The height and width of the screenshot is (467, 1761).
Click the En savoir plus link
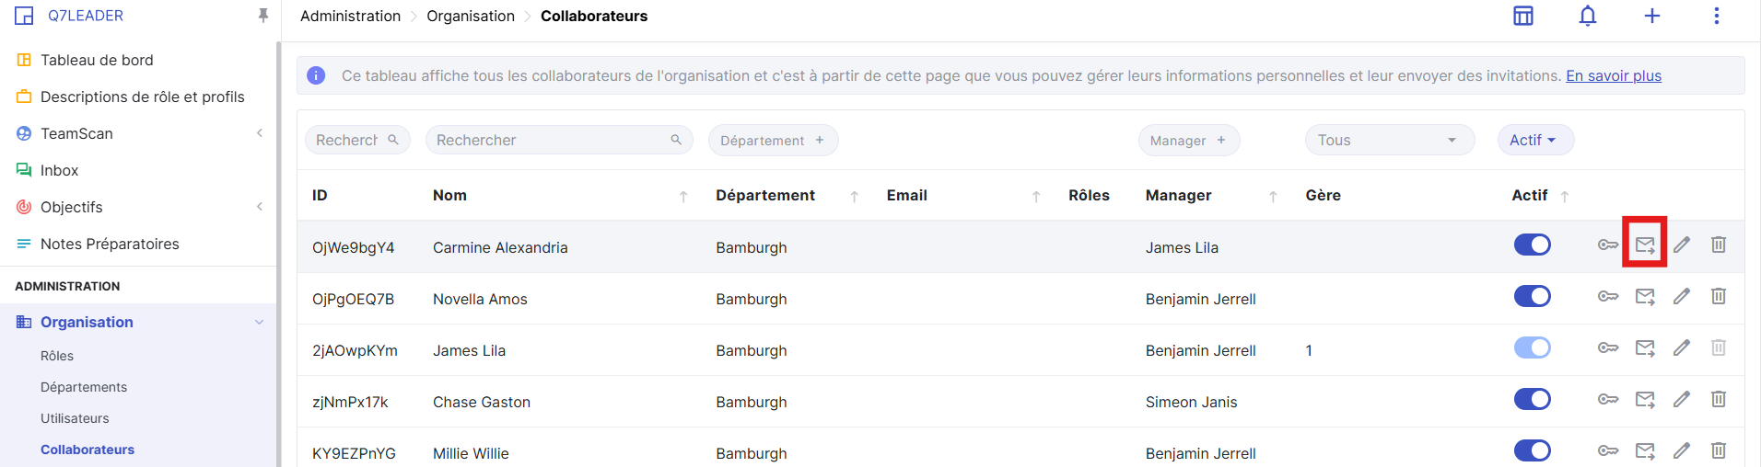tap(1613, 75)
